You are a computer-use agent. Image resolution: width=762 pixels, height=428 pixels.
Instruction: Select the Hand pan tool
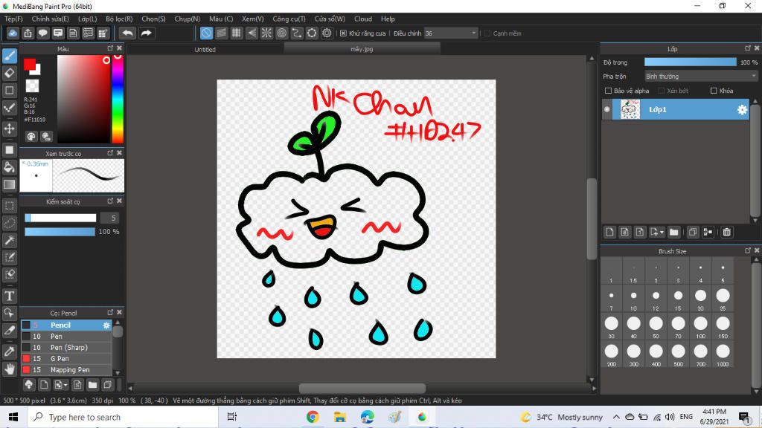pyautogui.click(x=9, y=369)
